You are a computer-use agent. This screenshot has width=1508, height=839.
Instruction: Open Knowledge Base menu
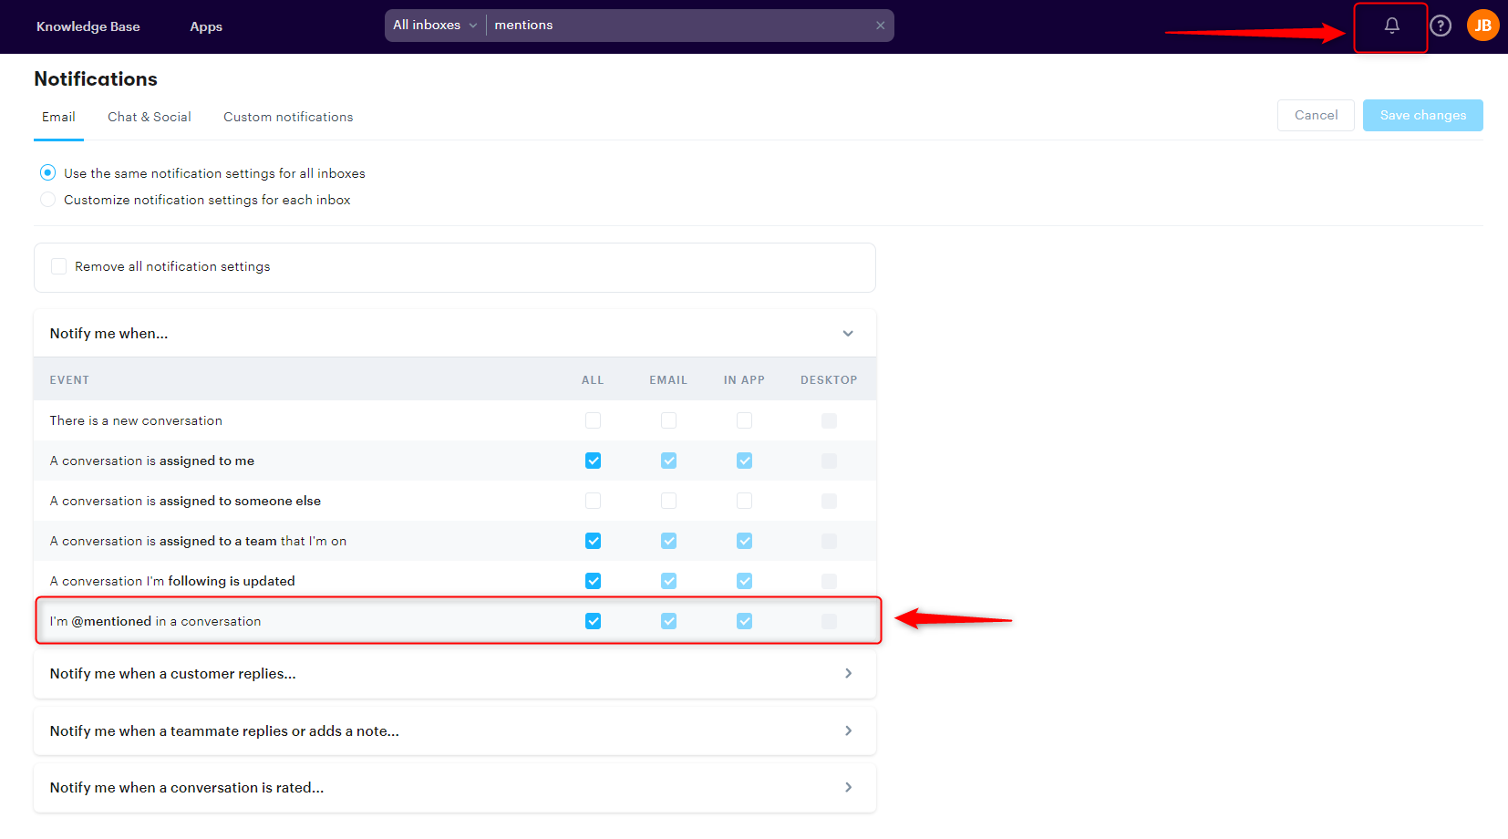88,26
